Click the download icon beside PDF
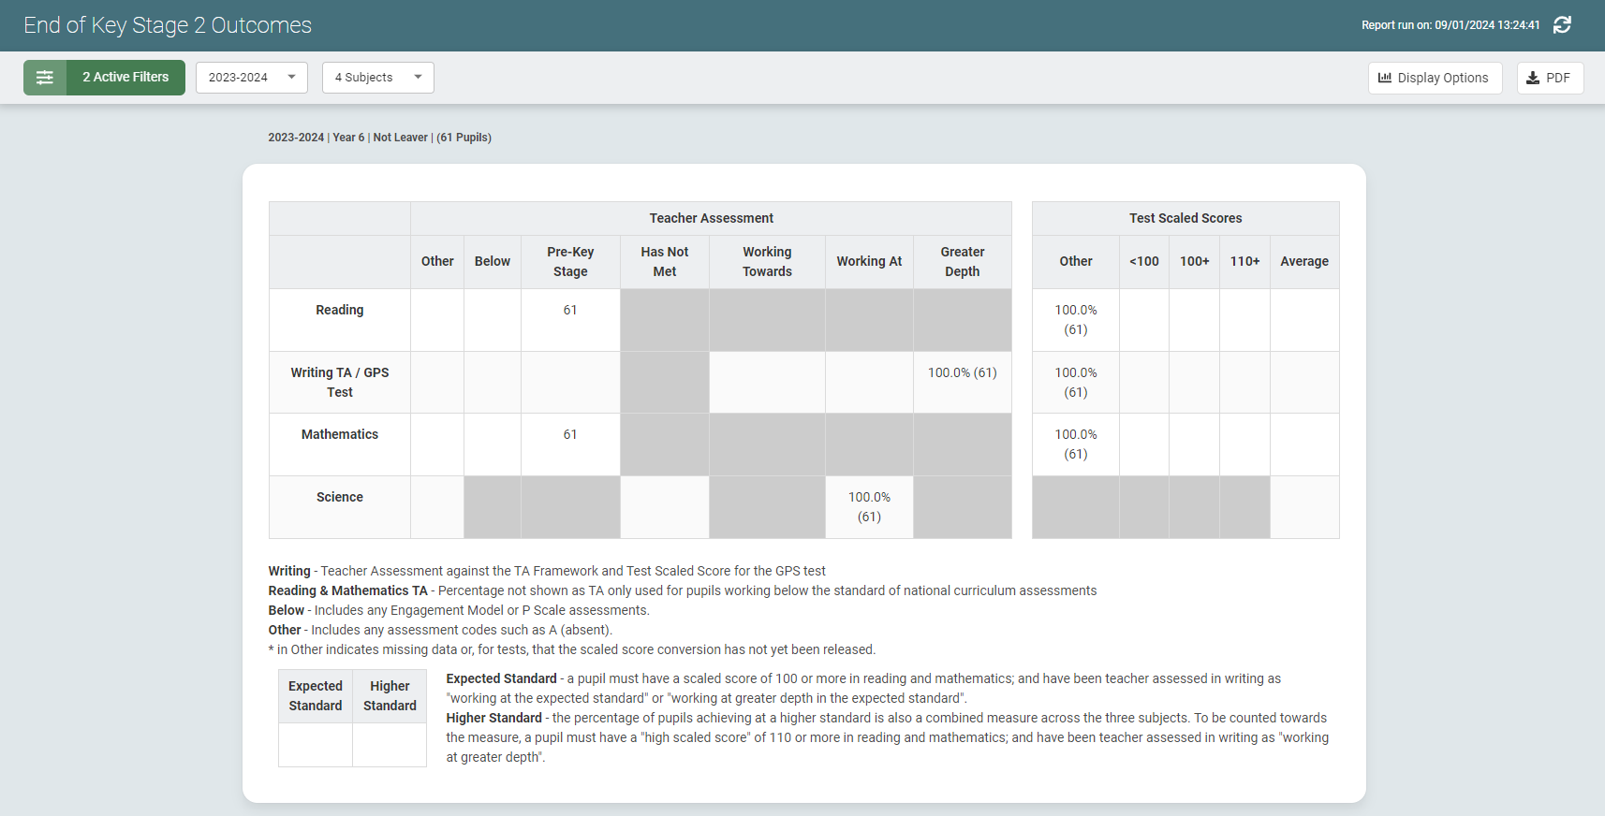This screenshot has width=1605, height=816. [x=1533, y=78]
